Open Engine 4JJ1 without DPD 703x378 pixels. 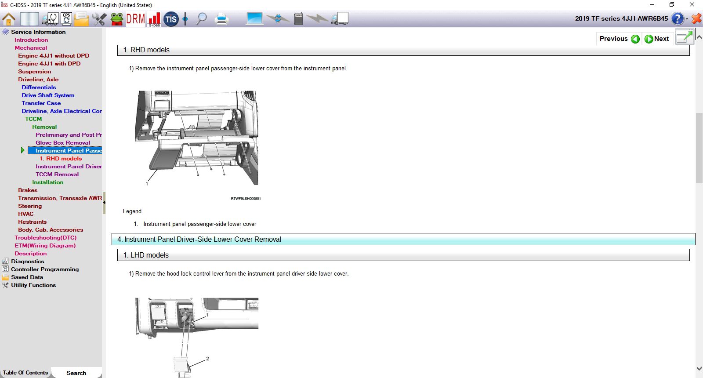(54, 56)
